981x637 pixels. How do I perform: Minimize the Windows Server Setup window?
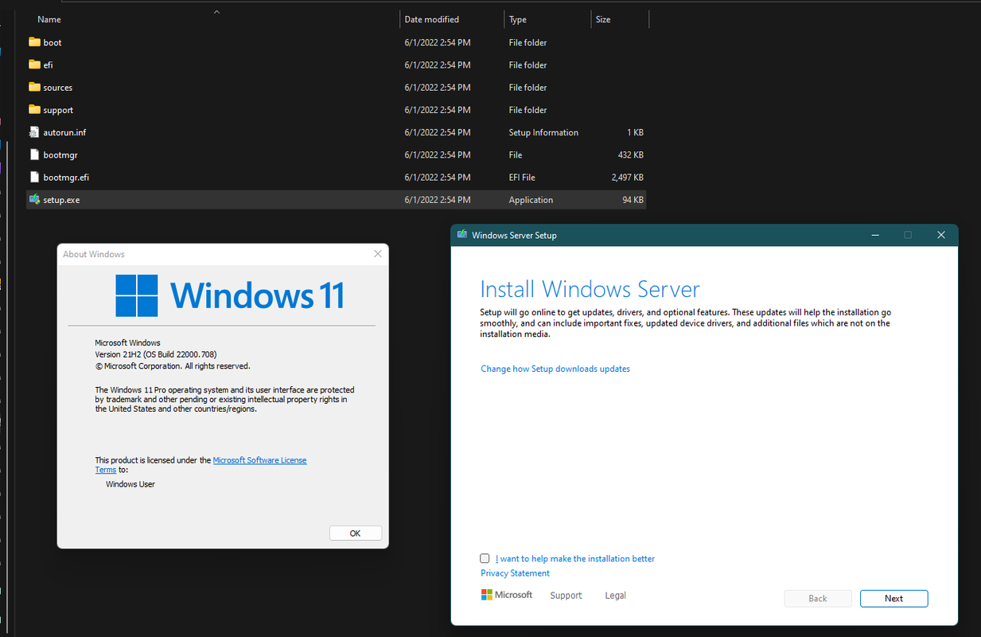tap(875, 235)
